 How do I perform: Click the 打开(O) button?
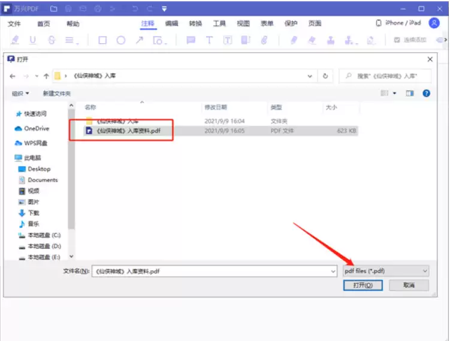(363, 285)
